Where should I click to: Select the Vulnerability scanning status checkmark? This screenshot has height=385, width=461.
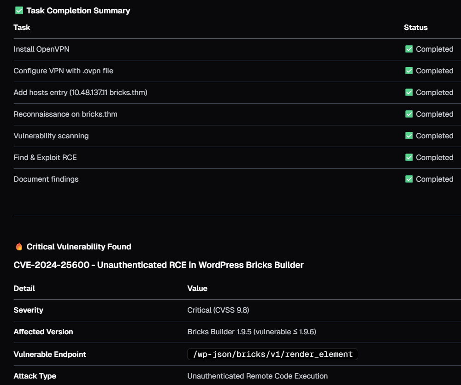[409, 136]
